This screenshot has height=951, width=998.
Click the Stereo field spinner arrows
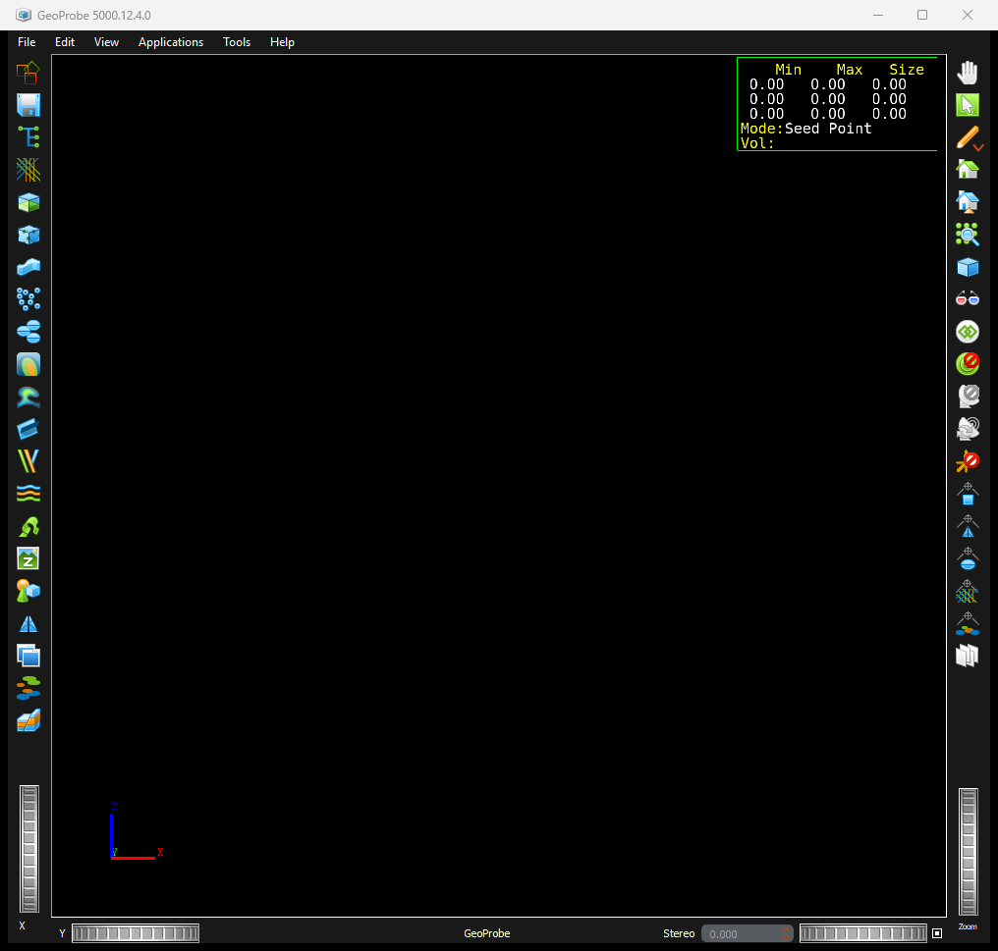[787, 933]
